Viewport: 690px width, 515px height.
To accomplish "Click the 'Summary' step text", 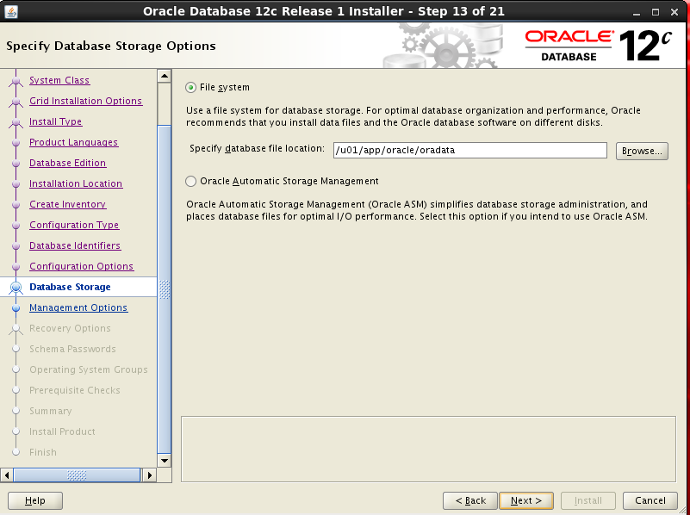I will (x=50, y=411).
